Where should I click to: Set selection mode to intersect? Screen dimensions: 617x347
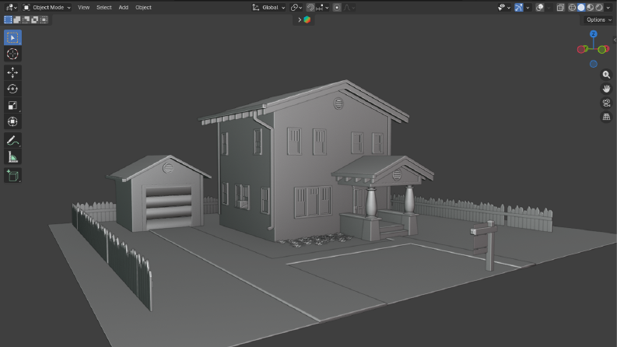click(44, 19)
